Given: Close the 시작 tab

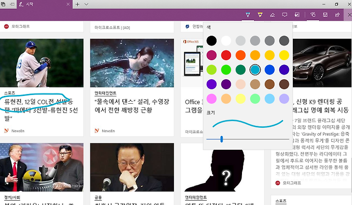Looking at the screenshot, I should pyautogui.click(x=68, y=4).
